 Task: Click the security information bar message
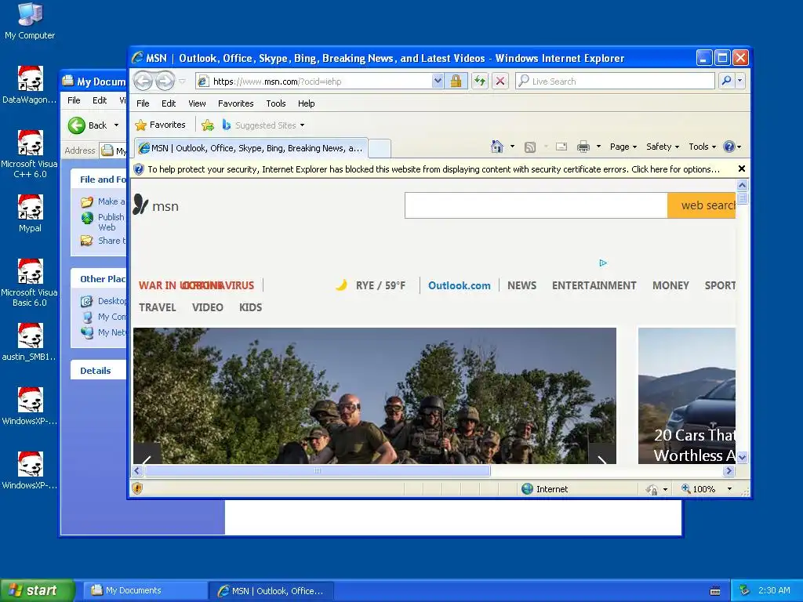tap(433, 169)
